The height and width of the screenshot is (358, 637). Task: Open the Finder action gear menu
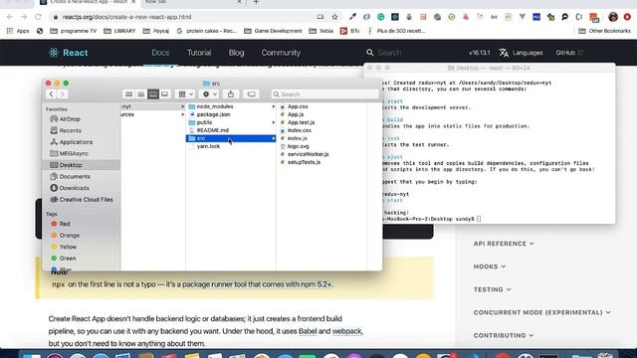210,94
